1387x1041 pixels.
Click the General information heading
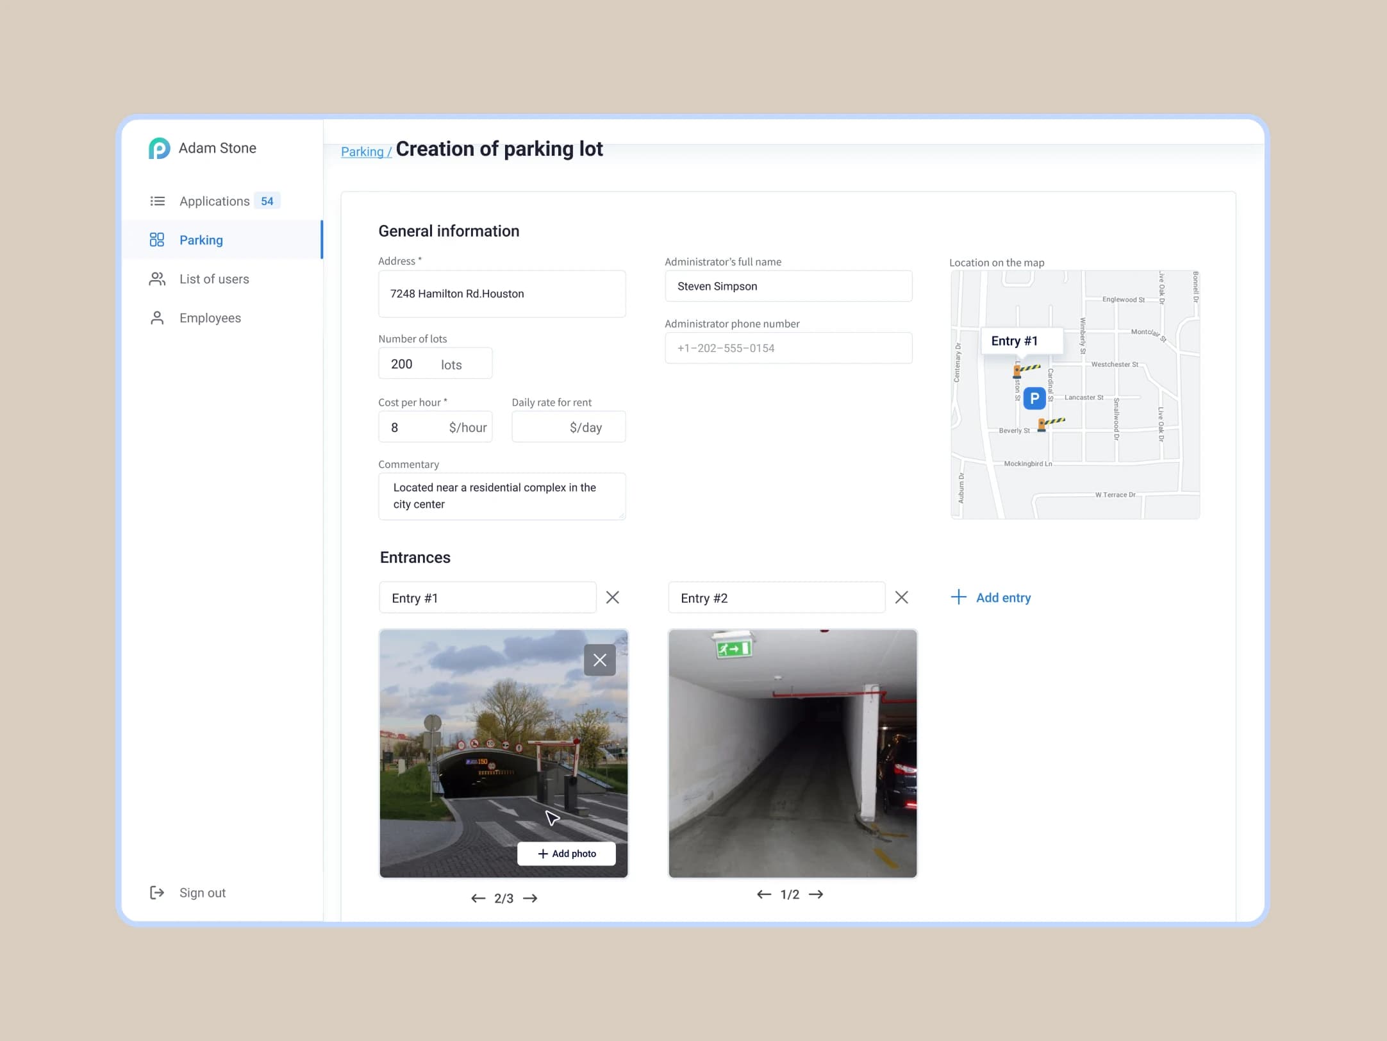(x=449, y=231)
